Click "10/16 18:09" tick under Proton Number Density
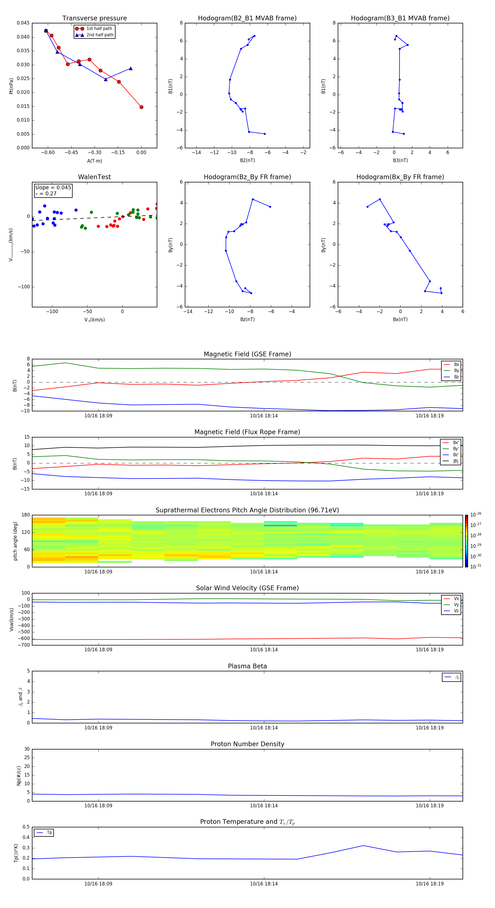This screenshot has width=495, height=908. 98,806
